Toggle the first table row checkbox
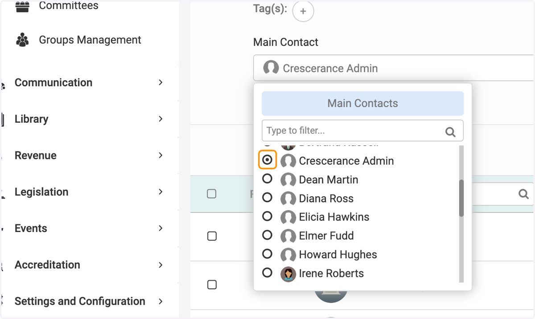 pyautogui.click(x=212, y=236)
